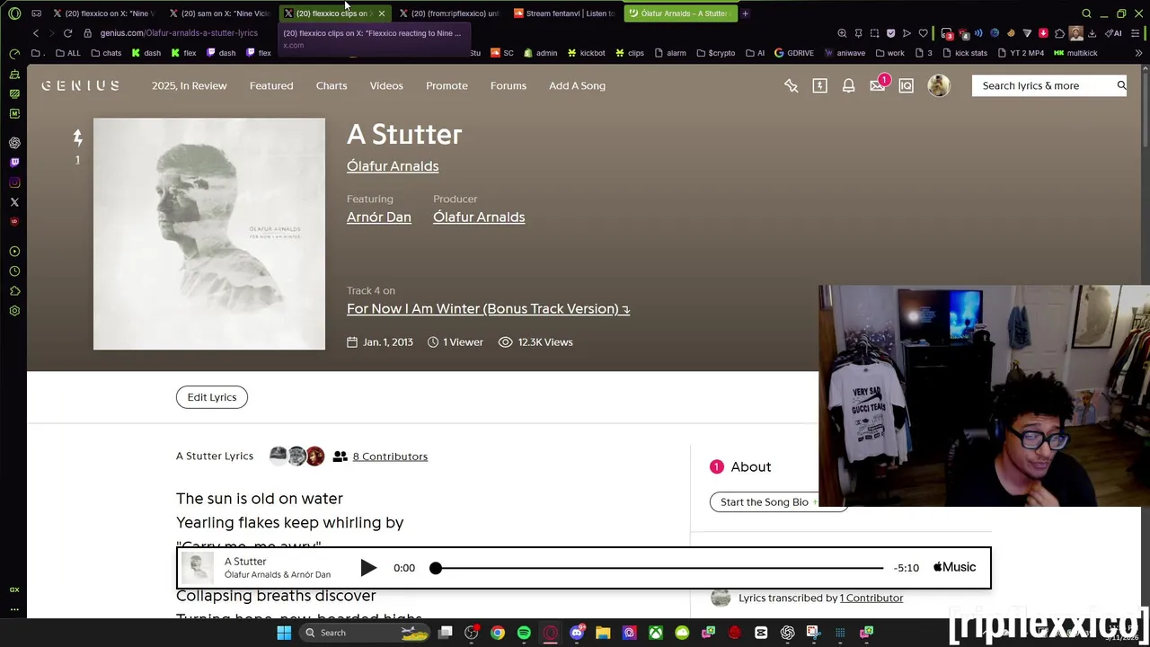Open the Genius IQ icon

tap(906, 85)
